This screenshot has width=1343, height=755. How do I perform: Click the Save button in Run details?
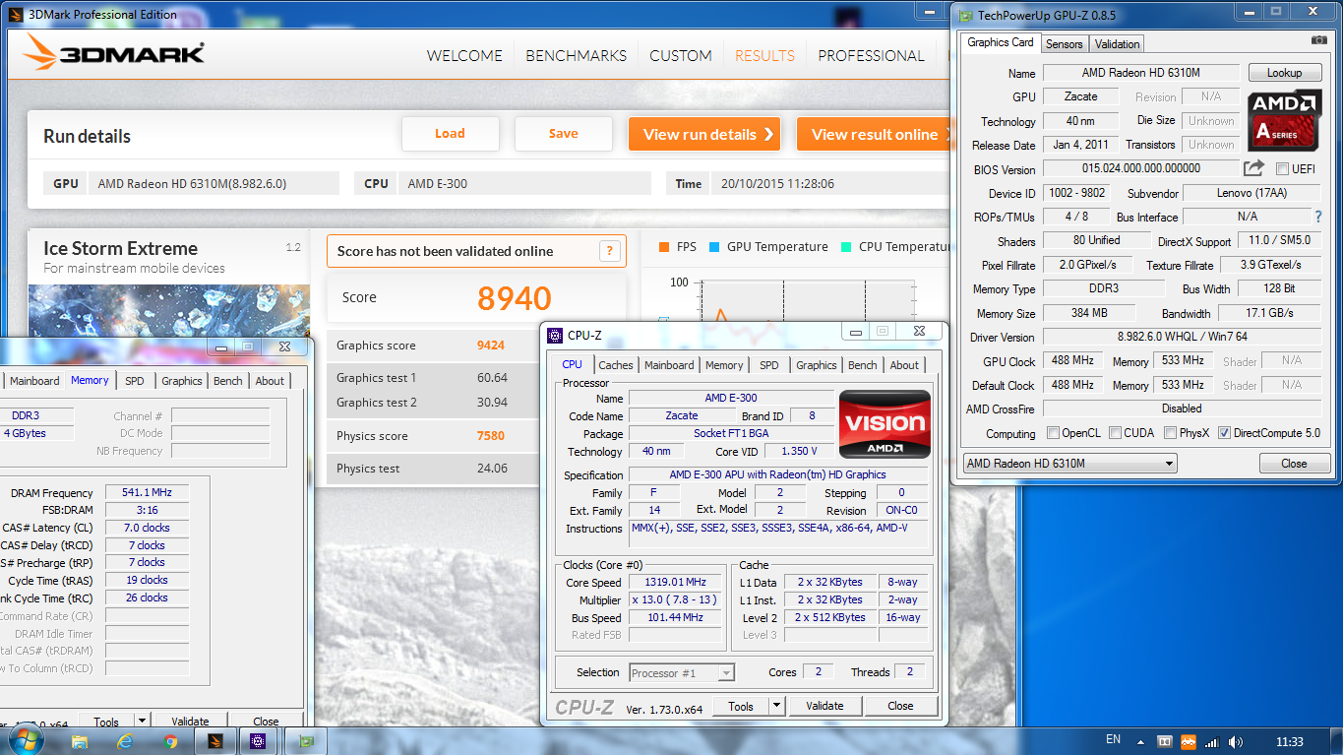(564, 134)
